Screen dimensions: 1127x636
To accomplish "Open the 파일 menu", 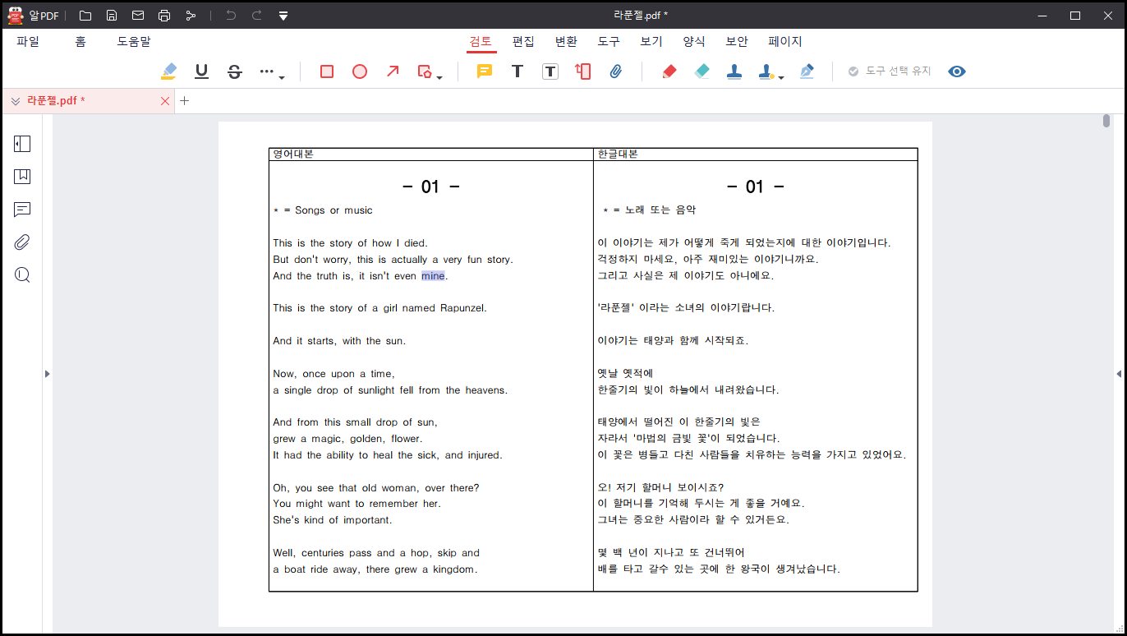I will coord(28,41).
